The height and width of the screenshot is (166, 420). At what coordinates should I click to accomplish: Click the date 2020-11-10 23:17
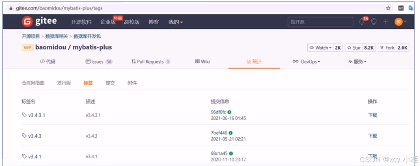[229, 159]
